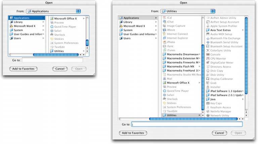Click Keychain Access icon
Screen dimensions: 258x144
[208, 107]
